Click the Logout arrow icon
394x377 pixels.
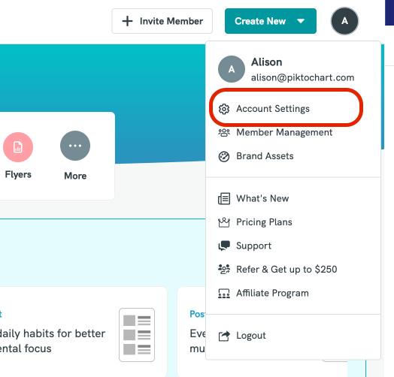coord(223,336)
